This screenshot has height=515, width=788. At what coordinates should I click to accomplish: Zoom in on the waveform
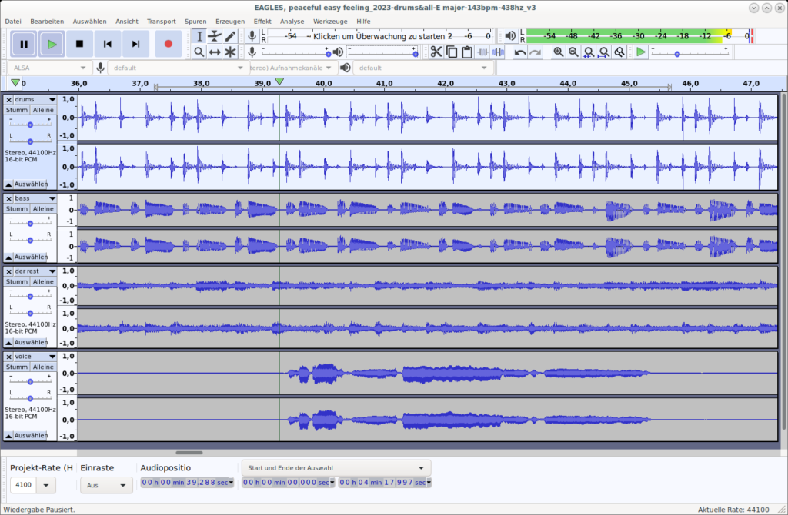pos(559,51)
